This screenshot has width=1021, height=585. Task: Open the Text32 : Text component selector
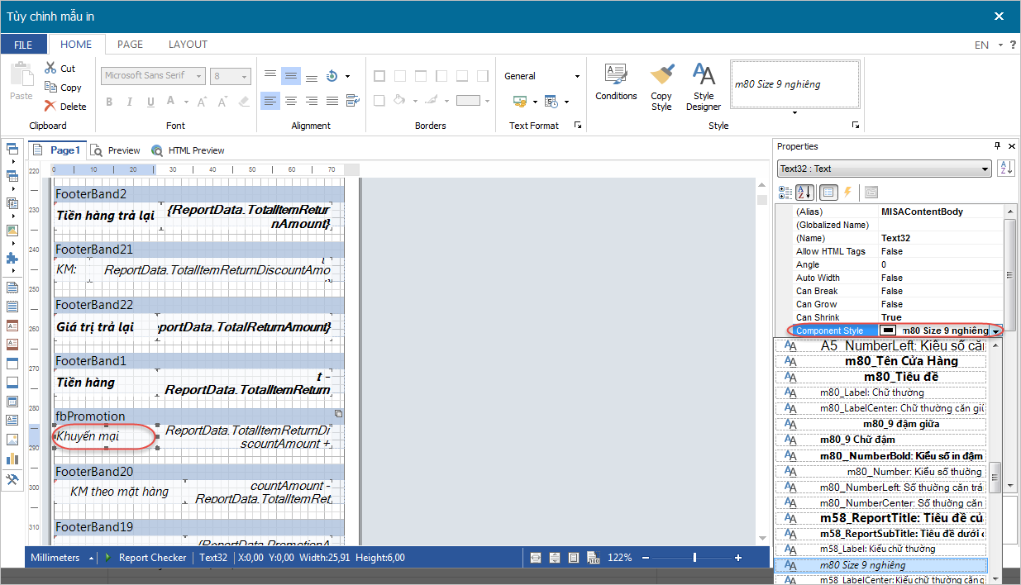click(885, 169)
